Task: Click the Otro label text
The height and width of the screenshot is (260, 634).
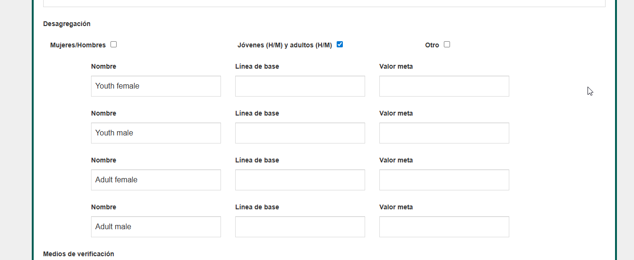Action: tap(432, 45)
